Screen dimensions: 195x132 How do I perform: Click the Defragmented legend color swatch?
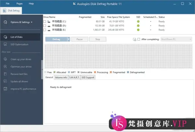point(128,72)
